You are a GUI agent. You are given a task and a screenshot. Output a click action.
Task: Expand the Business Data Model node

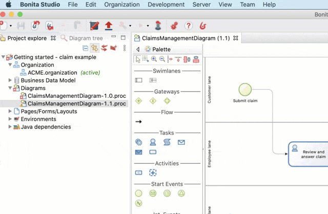point(10,80)
